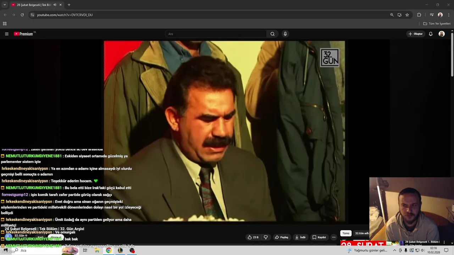Open options for 28 Şubat recommended video

point(444,242)
